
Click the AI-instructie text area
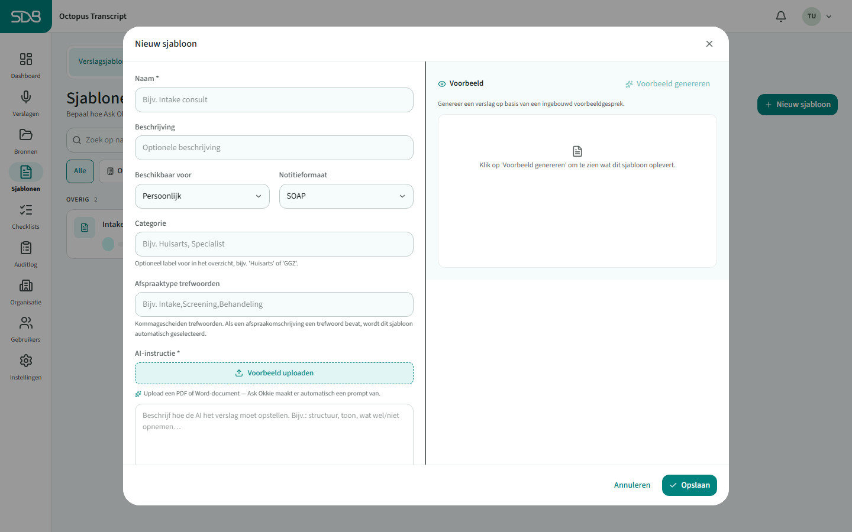pos(274,434)
